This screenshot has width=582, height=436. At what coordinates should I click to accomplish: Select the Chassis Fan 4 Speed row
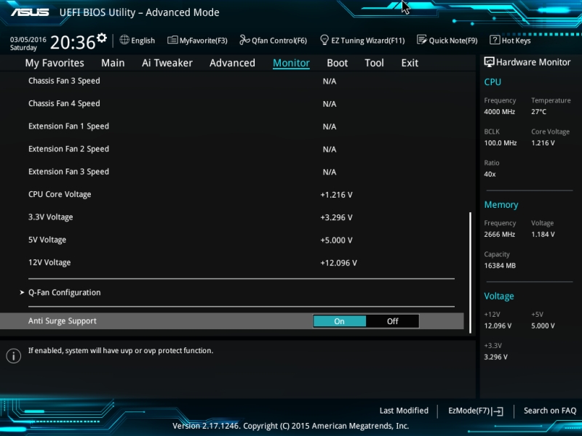232,104
